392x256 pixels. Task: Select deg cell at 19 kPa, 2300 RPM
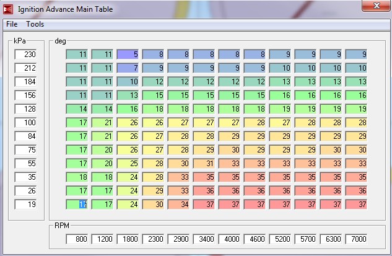pos(153,205)
